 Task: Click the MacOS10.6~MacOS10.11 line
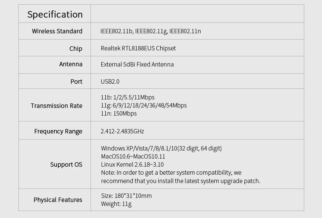[x=133, y=157]
